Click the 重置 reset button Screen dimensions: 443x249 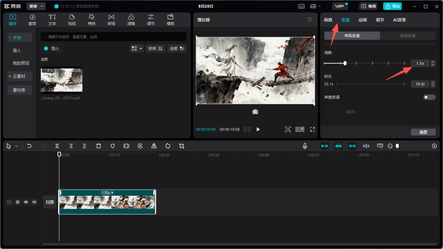click(423, 132)
